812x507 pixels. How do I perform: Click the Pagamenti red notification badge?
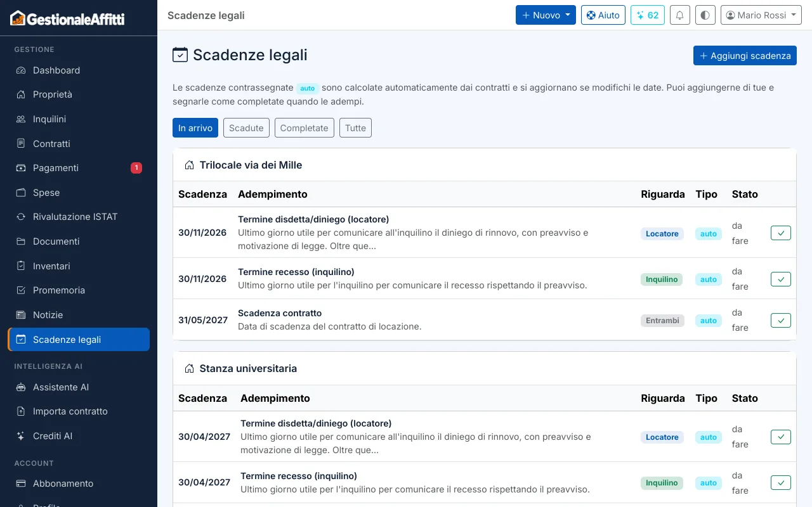[x=136, y=168]
